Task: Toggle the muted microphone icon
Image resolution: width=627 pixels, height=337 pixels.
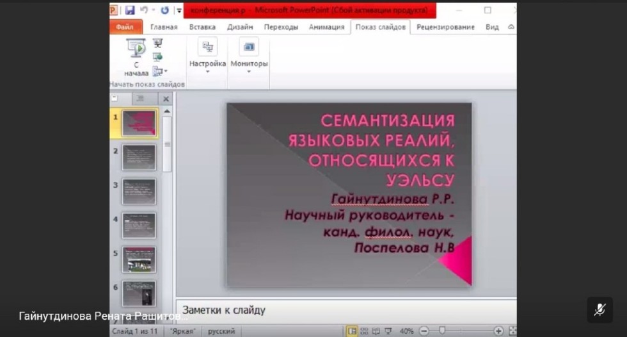Action: click(x=599, y=310)
